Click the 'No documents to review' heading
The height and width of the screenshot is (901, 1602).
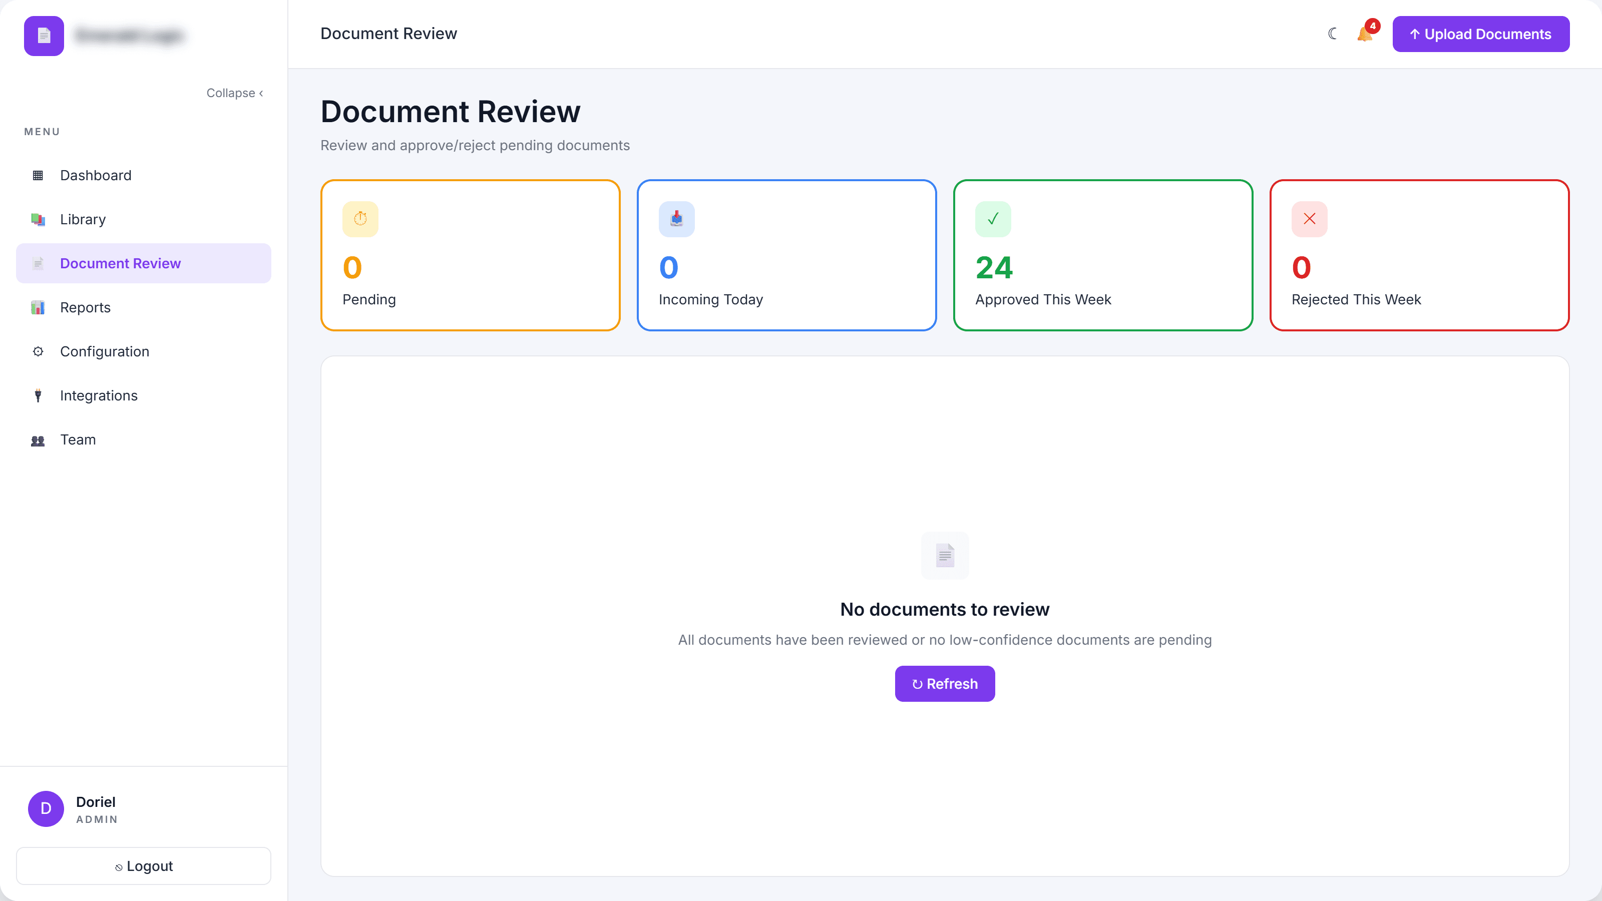(945, 609)
